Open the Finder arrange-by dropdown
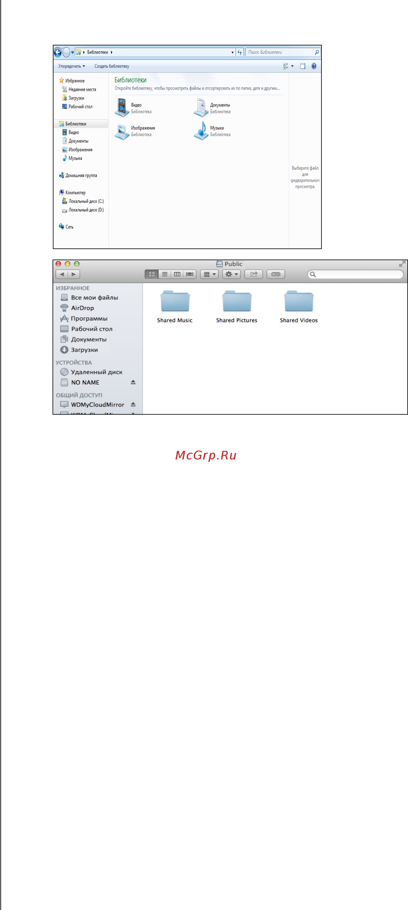Viewport: 408px width, 910px height. [210, 274]
